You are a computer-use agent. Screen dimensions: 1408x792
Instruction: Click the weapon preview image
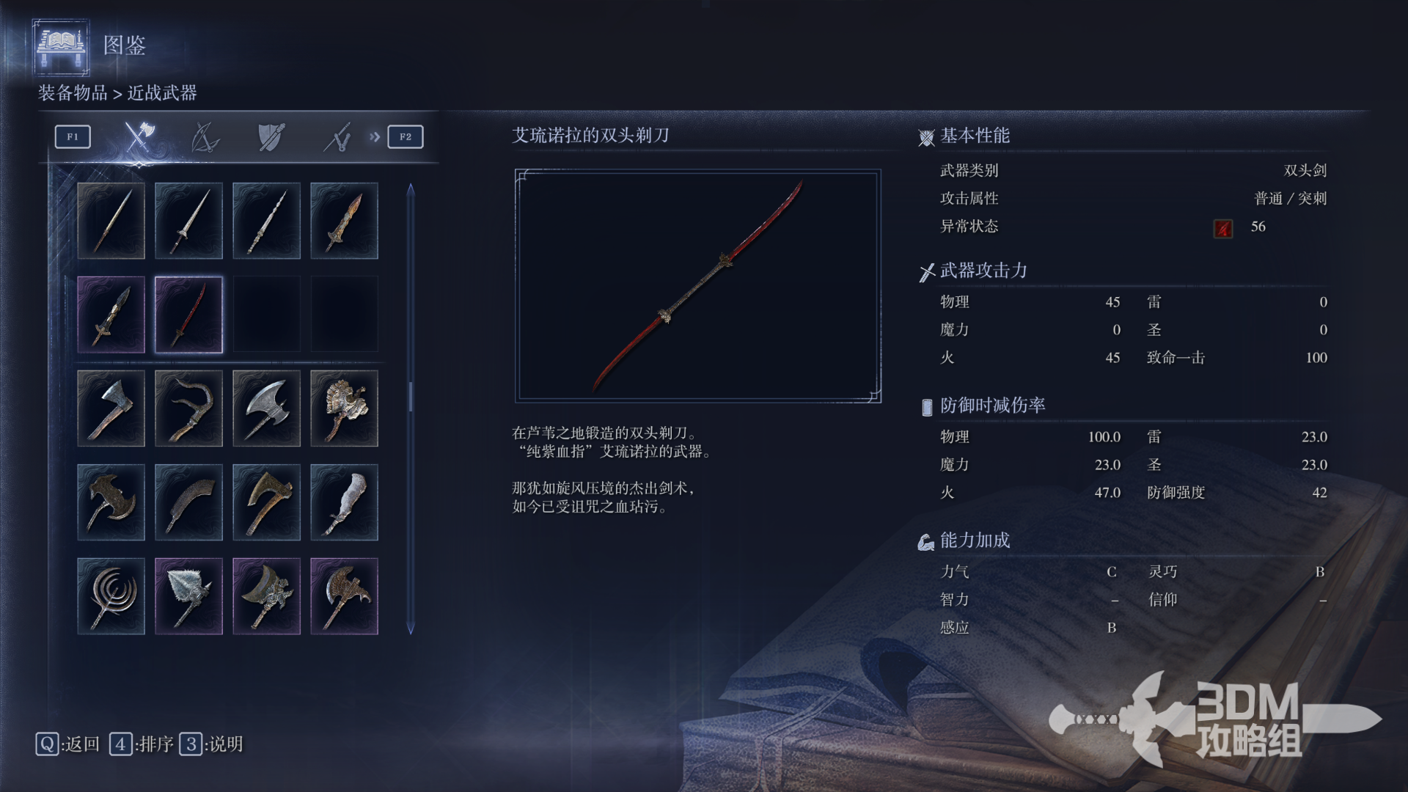click(x=697, y=286)
